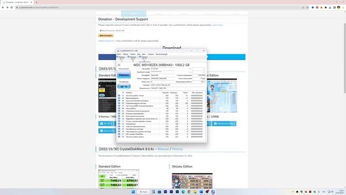This screenshot has height=195, width=346.
Task: Open File Explorer from the taskbar
Action: tap(195, 192)
